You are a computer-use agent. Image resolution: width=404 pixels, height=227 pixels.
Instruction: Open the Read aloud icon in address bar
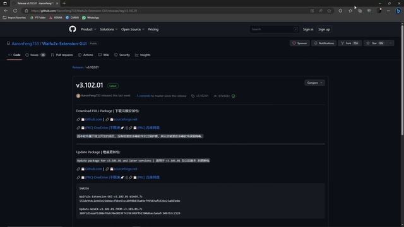321,11
